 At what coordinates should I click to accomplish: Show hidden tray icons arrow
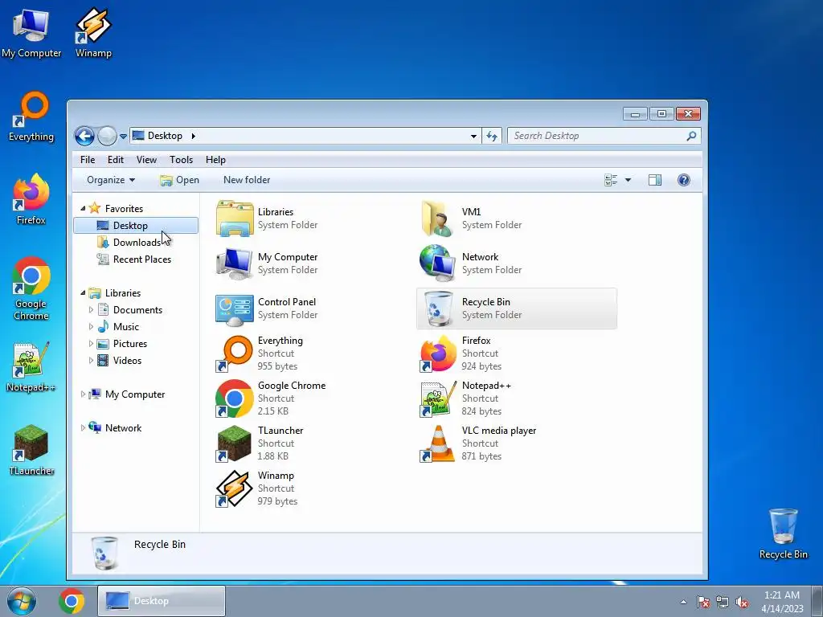[683, 602]
